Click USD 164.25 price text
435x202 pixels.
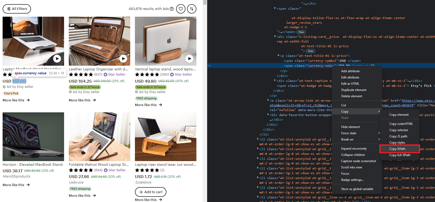click(80, 81)
